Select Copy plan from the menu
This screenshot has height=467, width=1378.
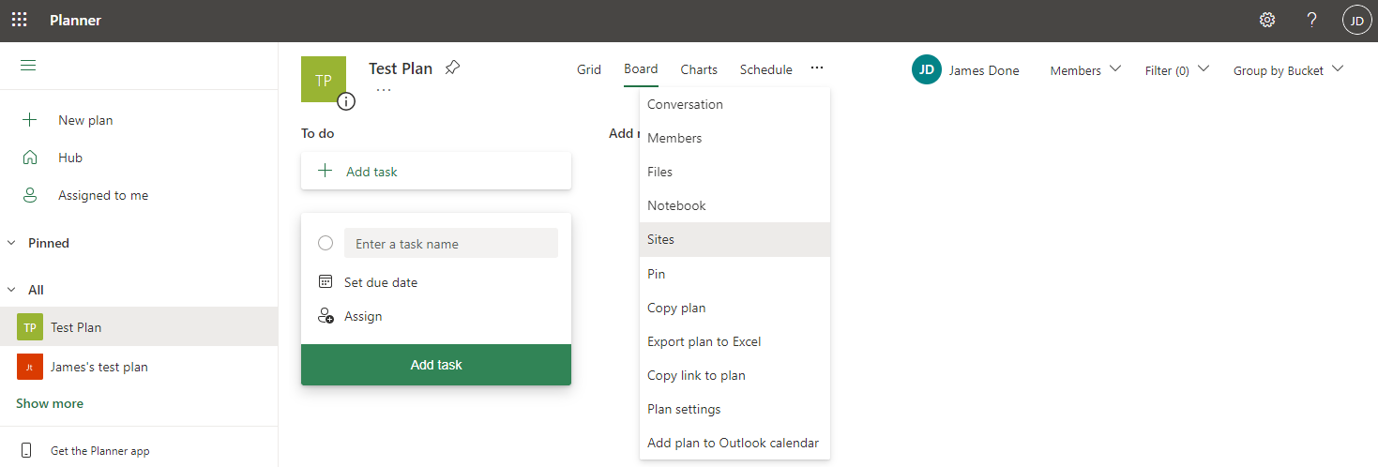(x=734, y=308)
